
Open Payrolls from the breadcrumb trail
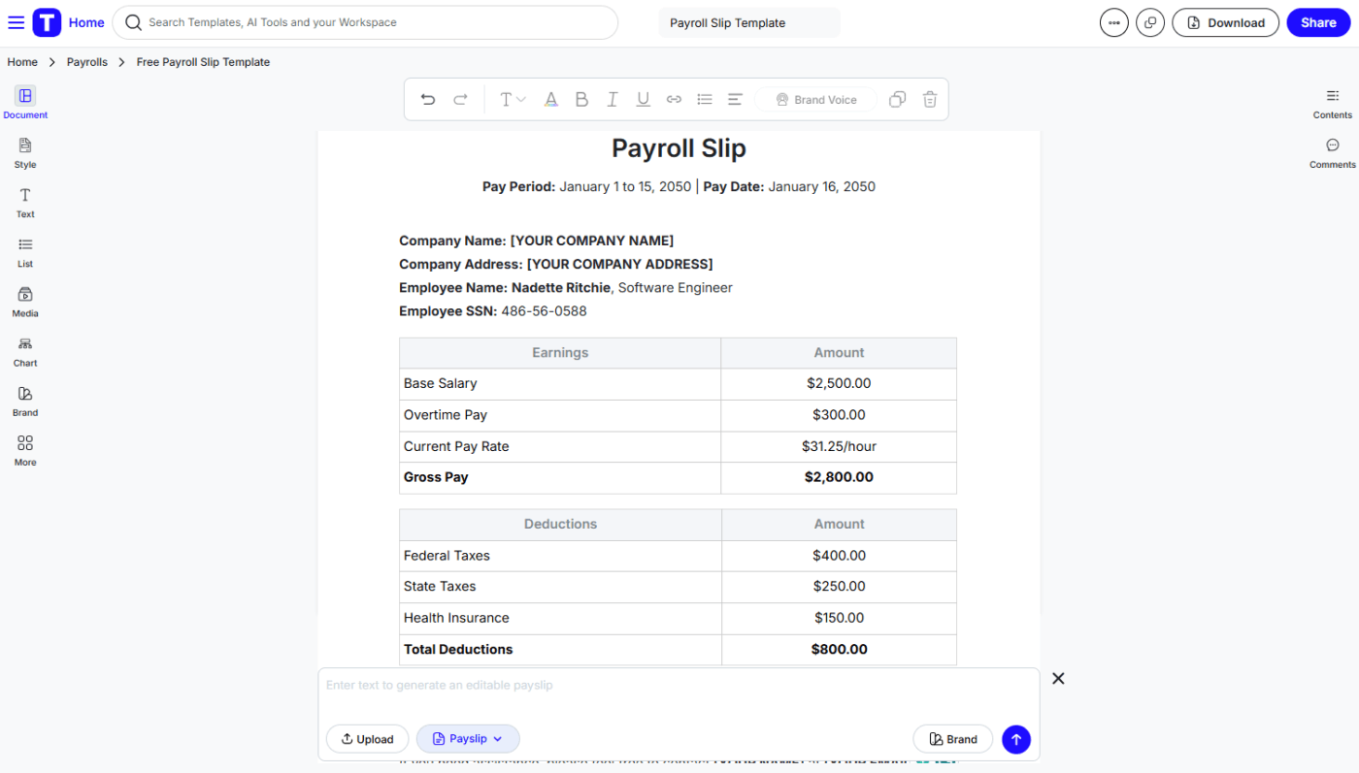(86, 61)
